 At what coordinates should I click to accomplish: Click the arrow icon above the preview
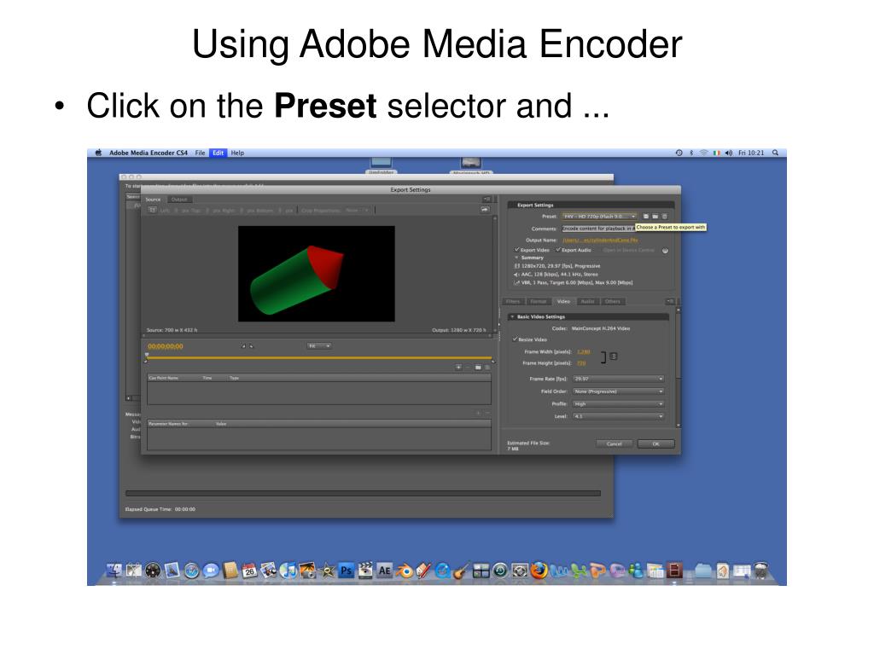(485, 210)
